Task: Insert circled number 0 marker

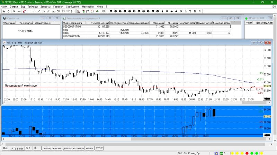Action: [x=111, y=11]
